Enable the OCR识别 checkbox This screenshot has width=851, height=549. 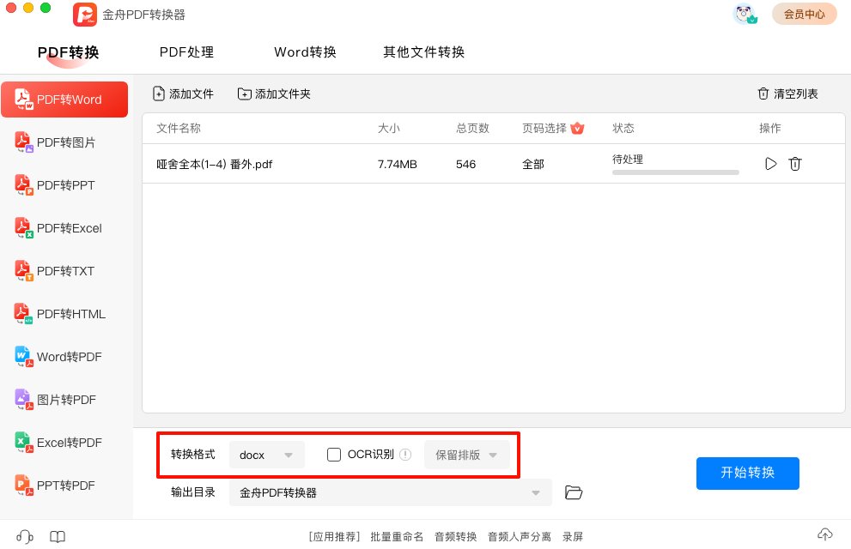[x=335, y=455]
